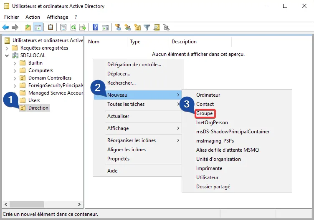The image size is (314, 220).
Task: Choose Utilisateur from the submenu
Action: click(x=207, y=177)
